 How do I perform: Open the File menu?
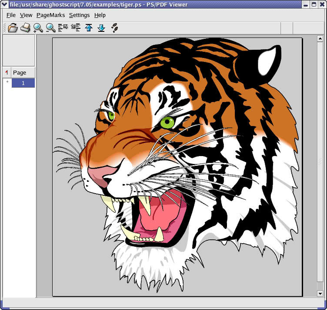click(11, 15)
